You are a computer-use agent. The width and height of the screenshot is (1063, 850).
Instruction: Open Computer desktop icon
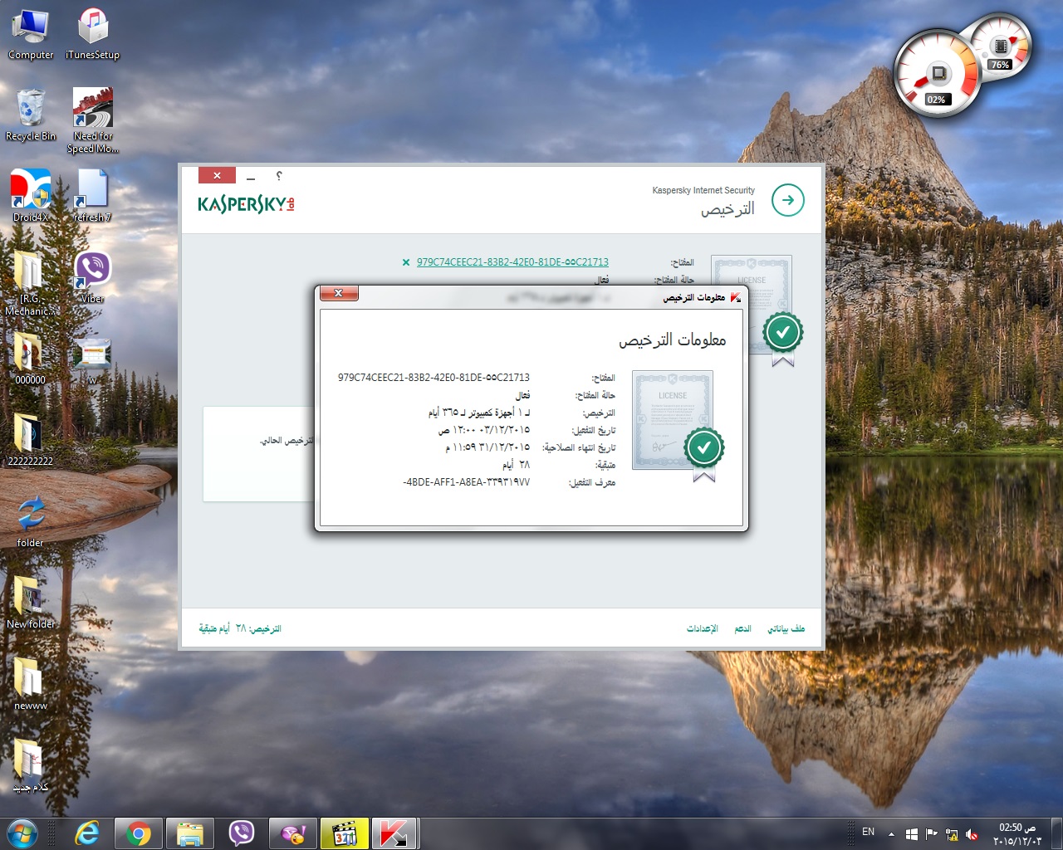pyautogui.click(x=31, y=35)
